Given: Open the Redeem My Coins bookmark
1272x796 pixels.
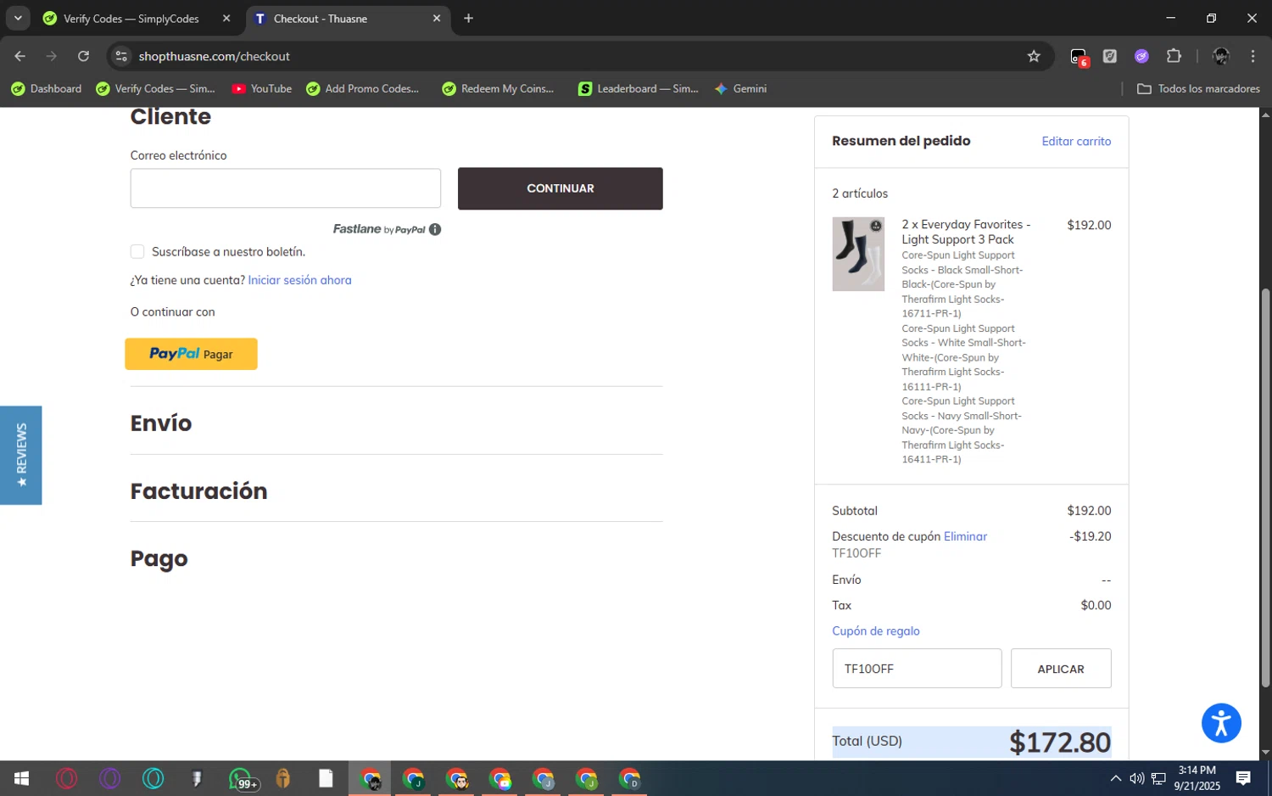Looking at the screenshot, I should click(x=499, y=88).
